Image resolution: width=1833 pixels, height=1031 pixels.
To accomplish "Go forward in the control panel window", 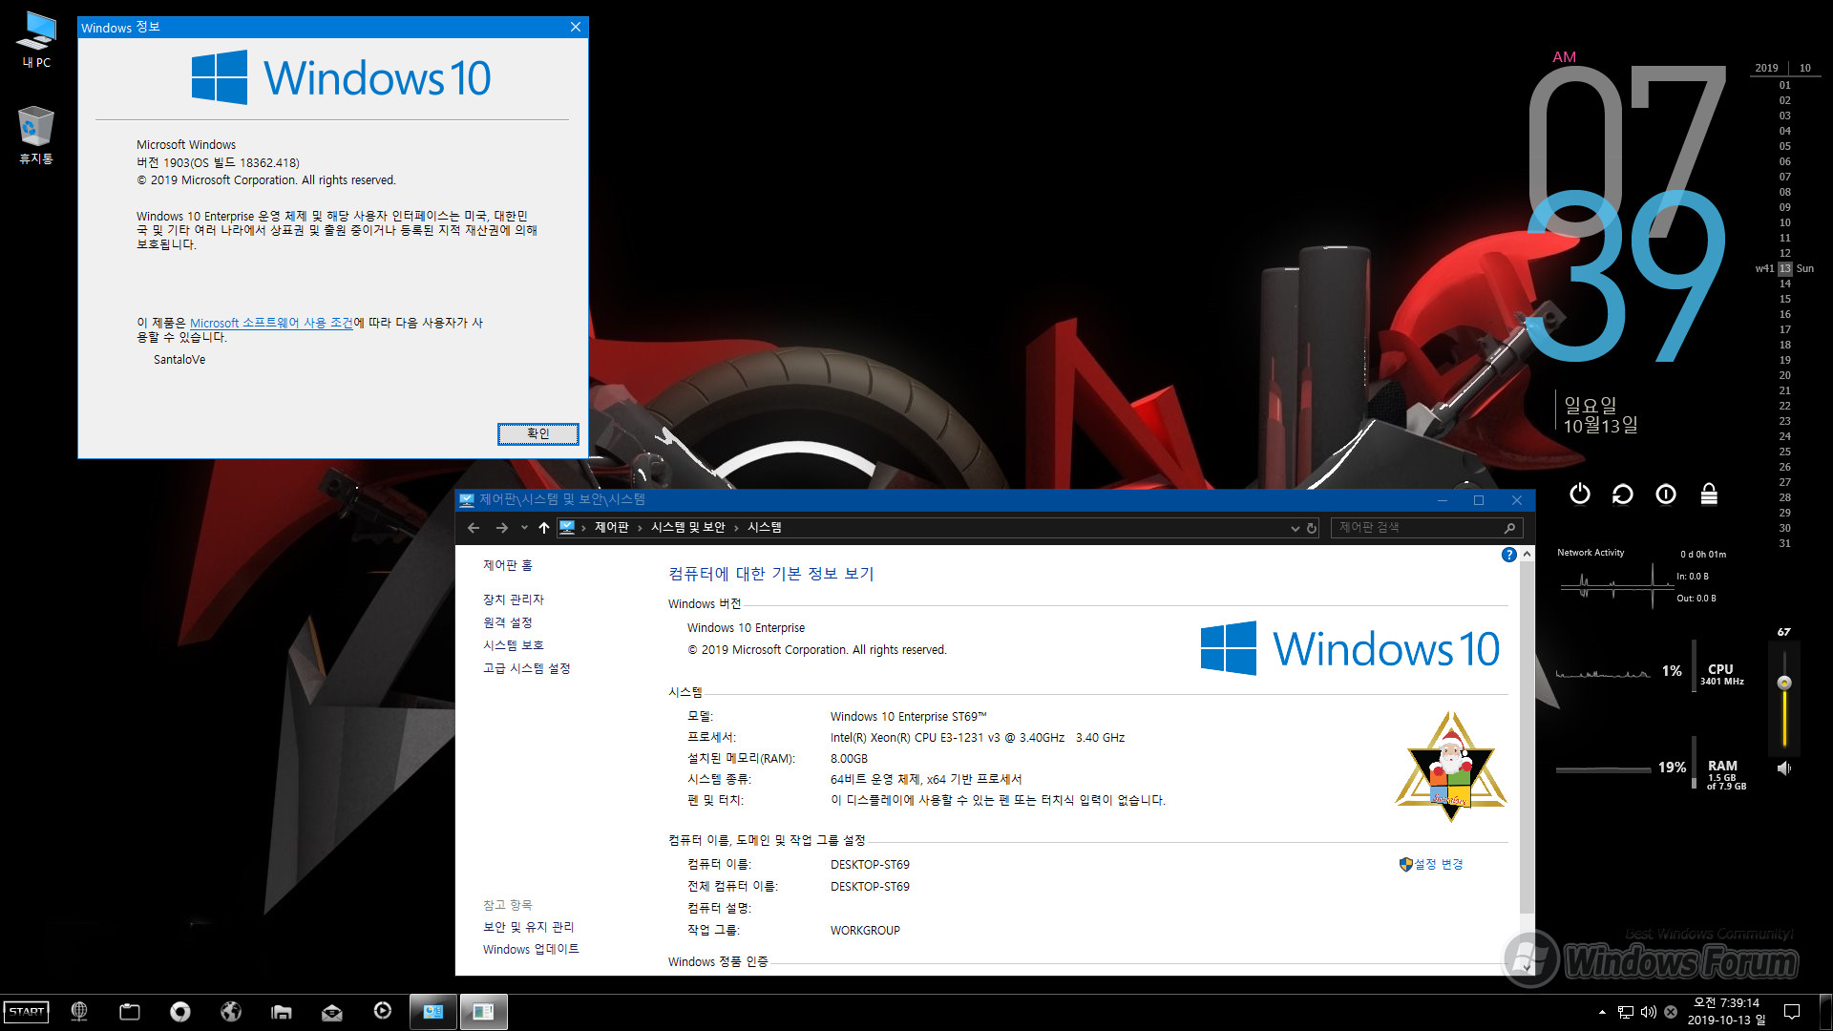I will (501, 527).
